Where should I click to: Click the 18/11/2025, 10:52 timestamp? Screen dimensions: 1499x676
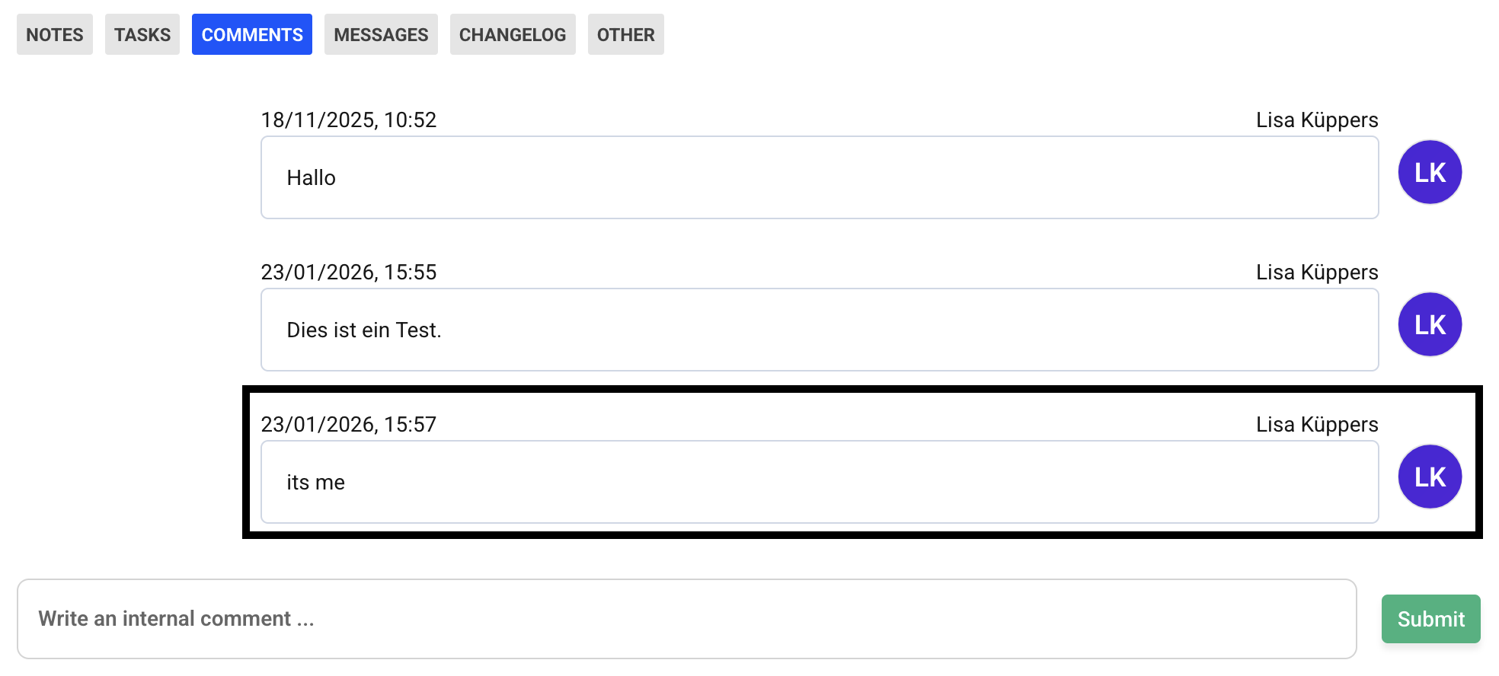349,120
